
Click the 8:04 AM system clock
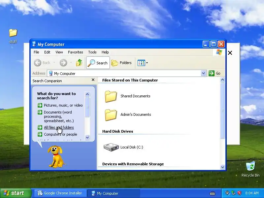pos(252,193)
